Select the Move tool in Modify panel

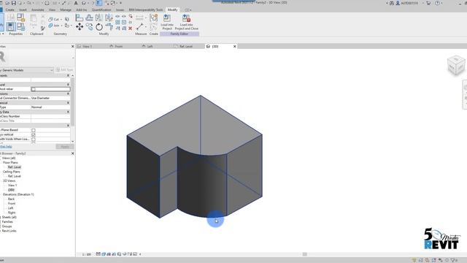click(80, 27)
